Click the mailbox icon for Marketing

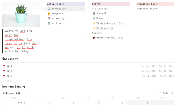(49, 19)
